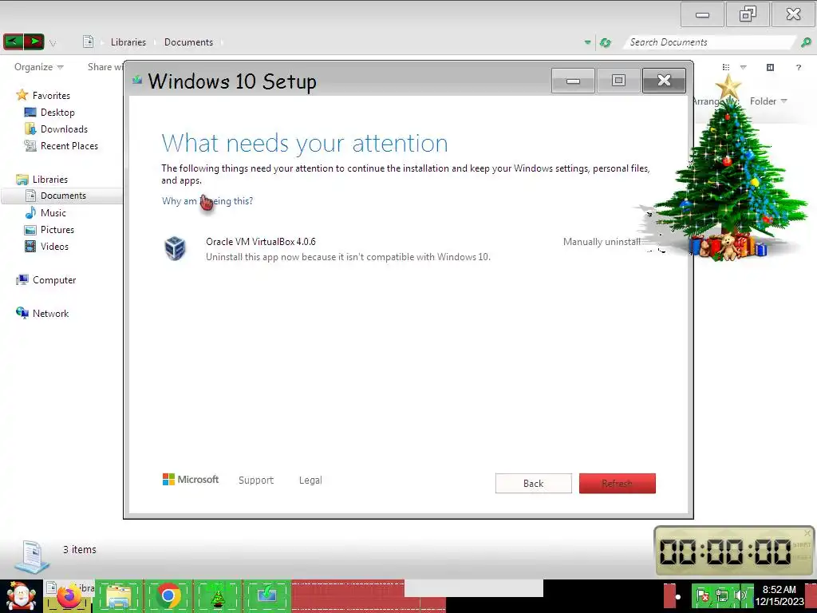Viewport: 817px width, 613px height.
Task: Click the red Refresh button
Action: 618,483
